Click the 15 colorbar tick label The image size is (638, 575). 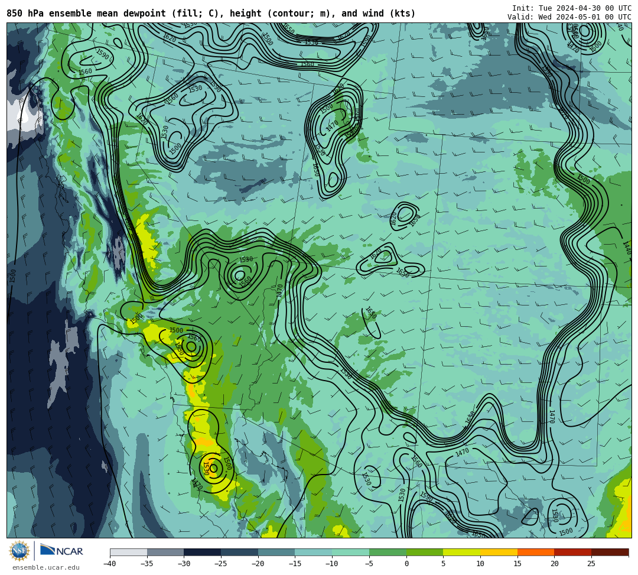point(517,564)
